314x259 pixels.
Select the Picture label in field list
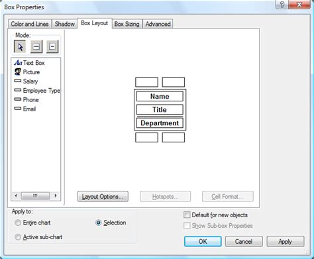[31, 72]
